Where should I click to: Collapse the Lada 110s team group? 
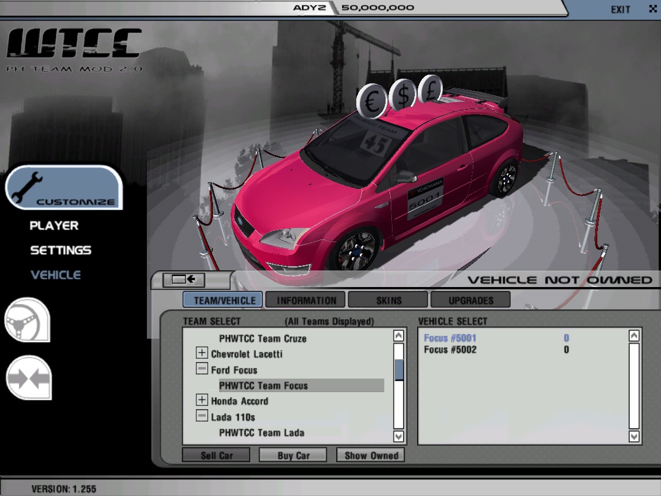(202, 416)
